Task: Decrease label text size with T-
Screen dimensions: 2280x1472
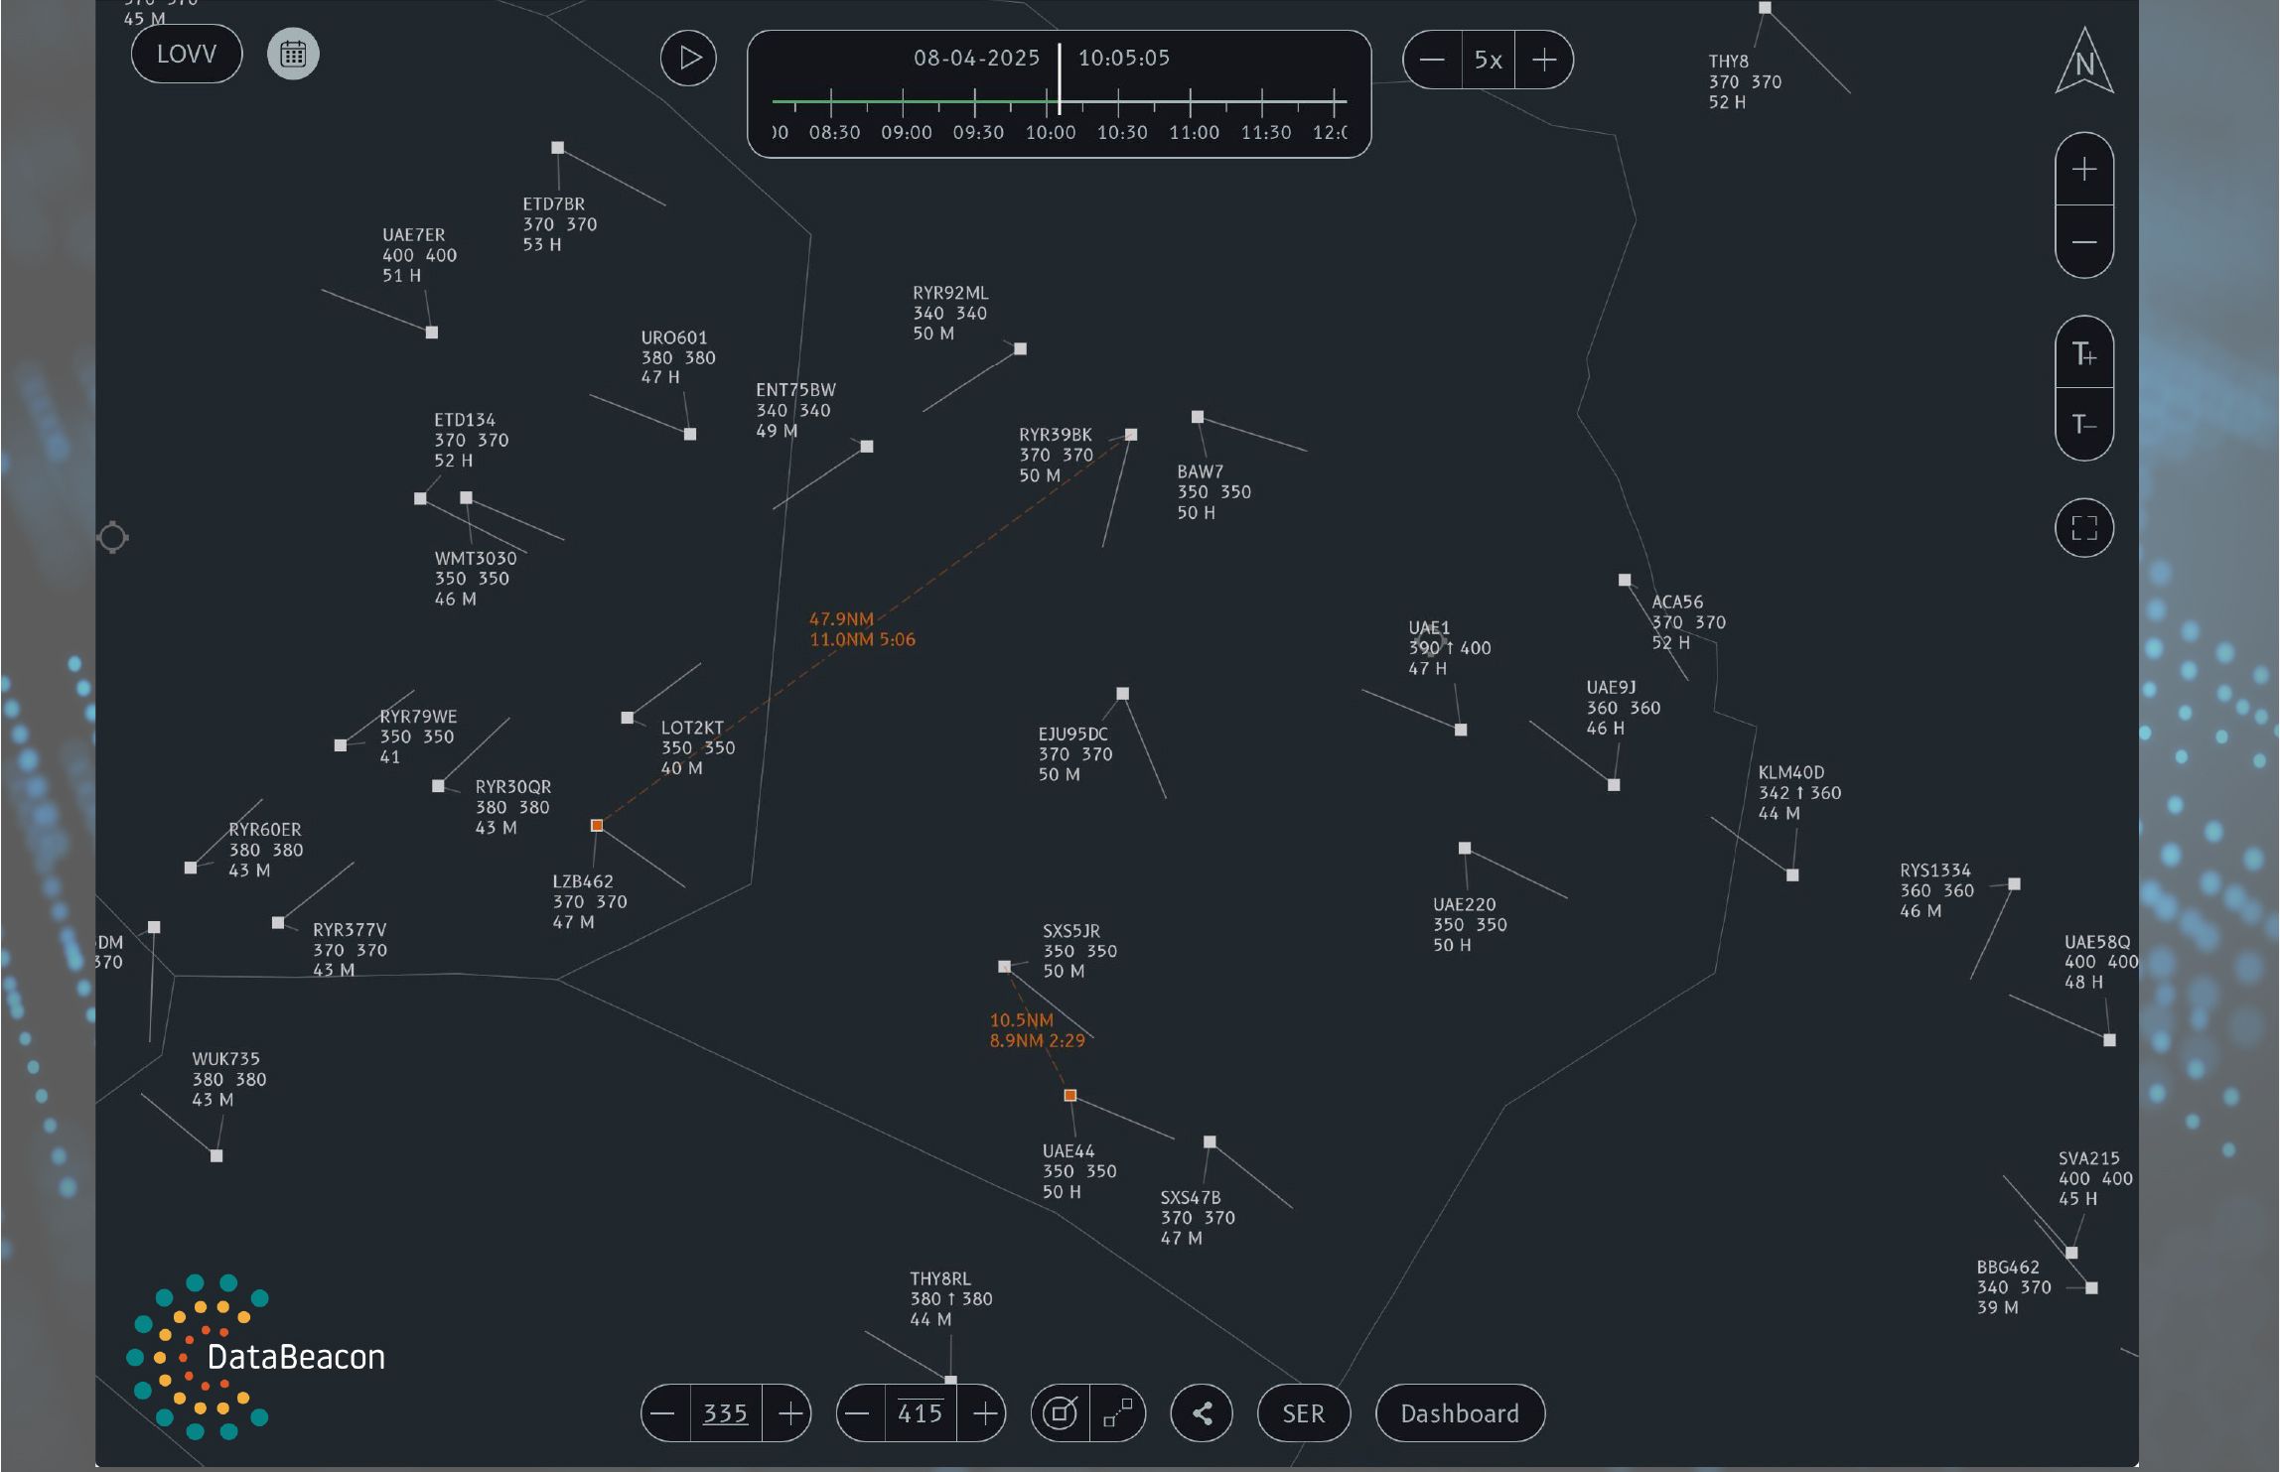Action: click(2083, 425)
